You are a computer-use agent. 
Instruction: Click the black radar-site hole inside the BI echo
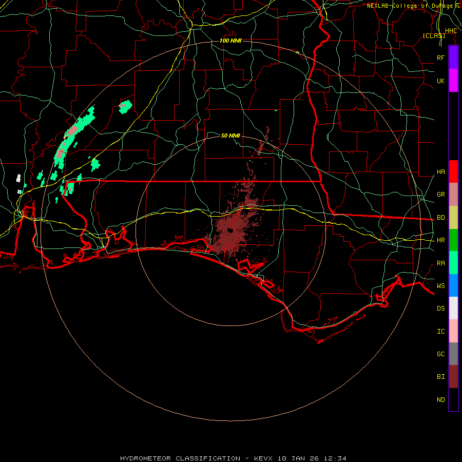pos(230,230)
